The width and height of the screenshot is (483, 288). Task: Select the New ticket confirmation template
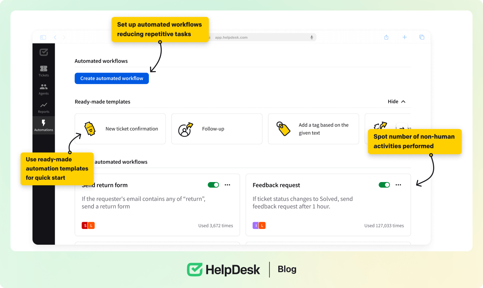pos(120,129)
